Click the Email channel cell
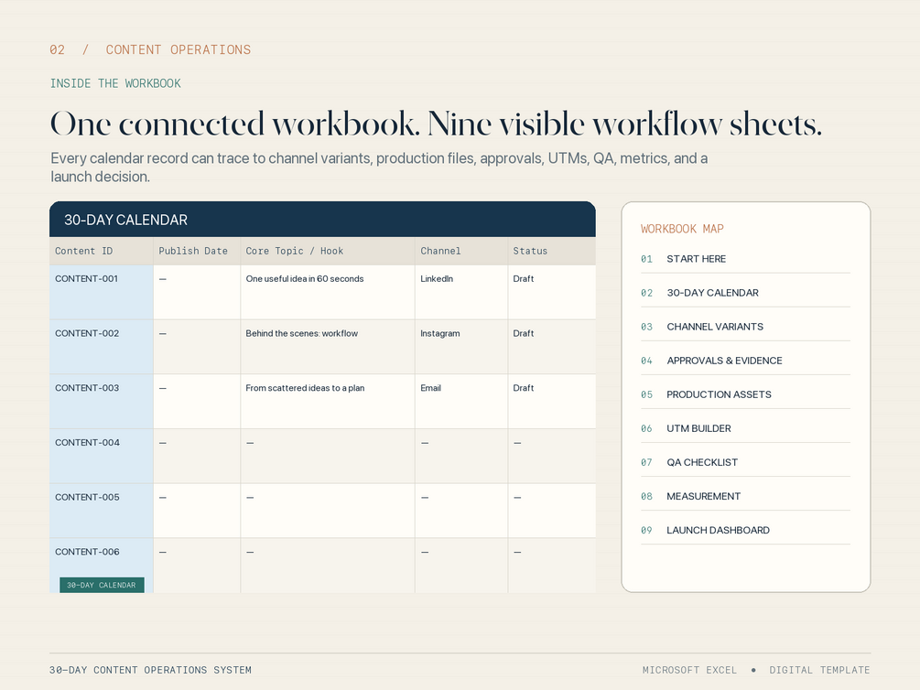920x690 pixels. point(461,402)
